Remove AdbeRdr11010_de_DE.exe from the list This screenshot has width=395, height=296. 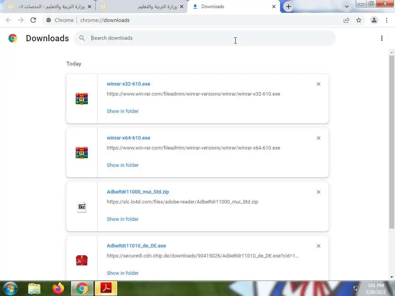pyautogui.click(x=318, y=246)
